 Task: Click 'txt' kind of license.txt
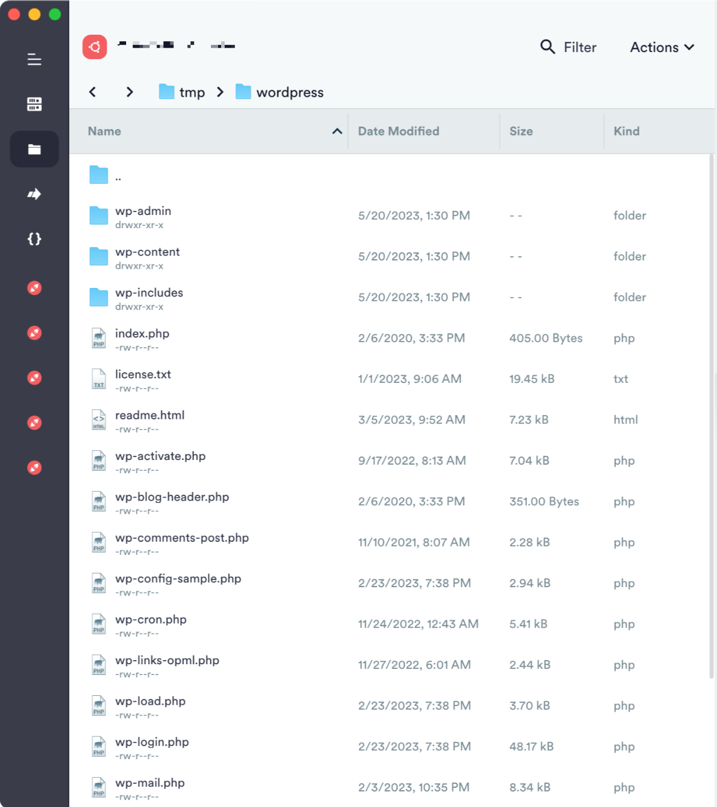point(621,379)
